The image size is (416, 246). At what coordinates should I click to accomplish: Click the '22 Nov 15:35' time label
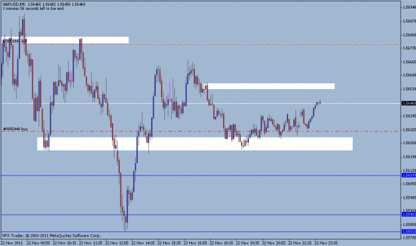[x=169, y=243]
